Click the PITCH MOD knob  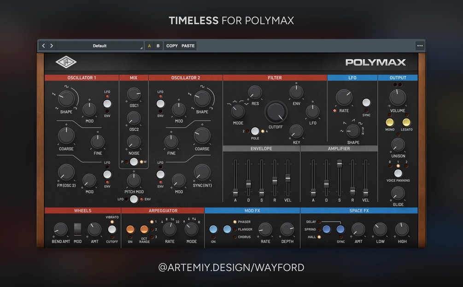[x=134, y=180]
